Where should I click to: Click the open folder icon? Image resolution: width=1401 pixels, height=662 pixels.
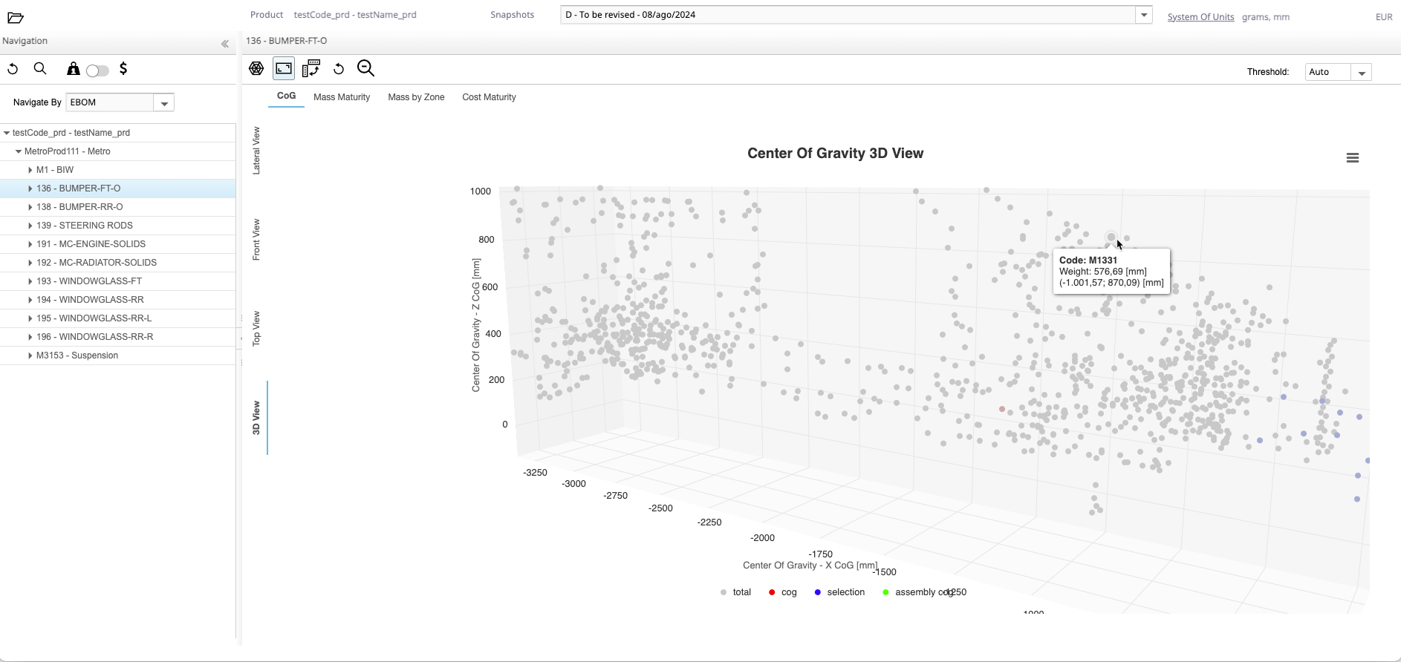[16, 18]
